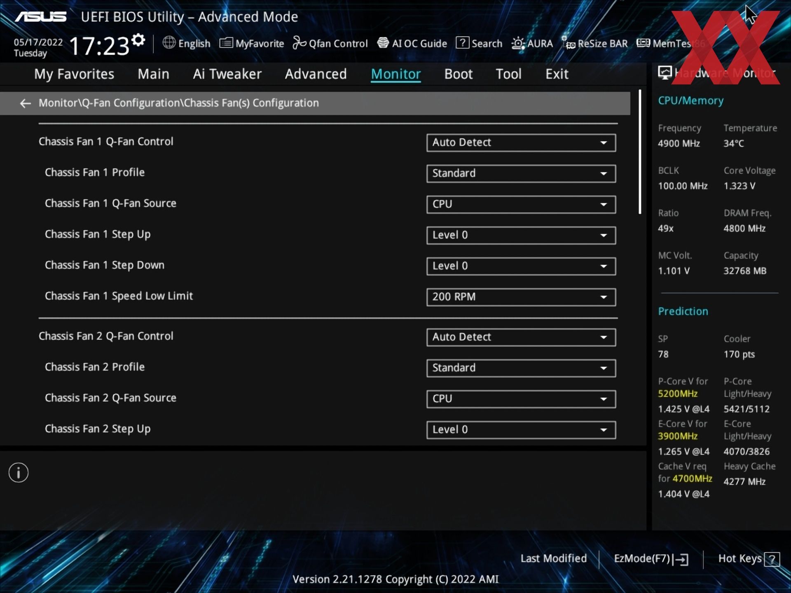Switch to the Main tab
The image size is (791, 593).
(x=153, y=74)
